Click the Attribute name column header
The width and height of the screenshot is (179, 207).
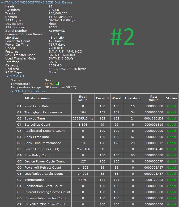(x=47, y=98)
